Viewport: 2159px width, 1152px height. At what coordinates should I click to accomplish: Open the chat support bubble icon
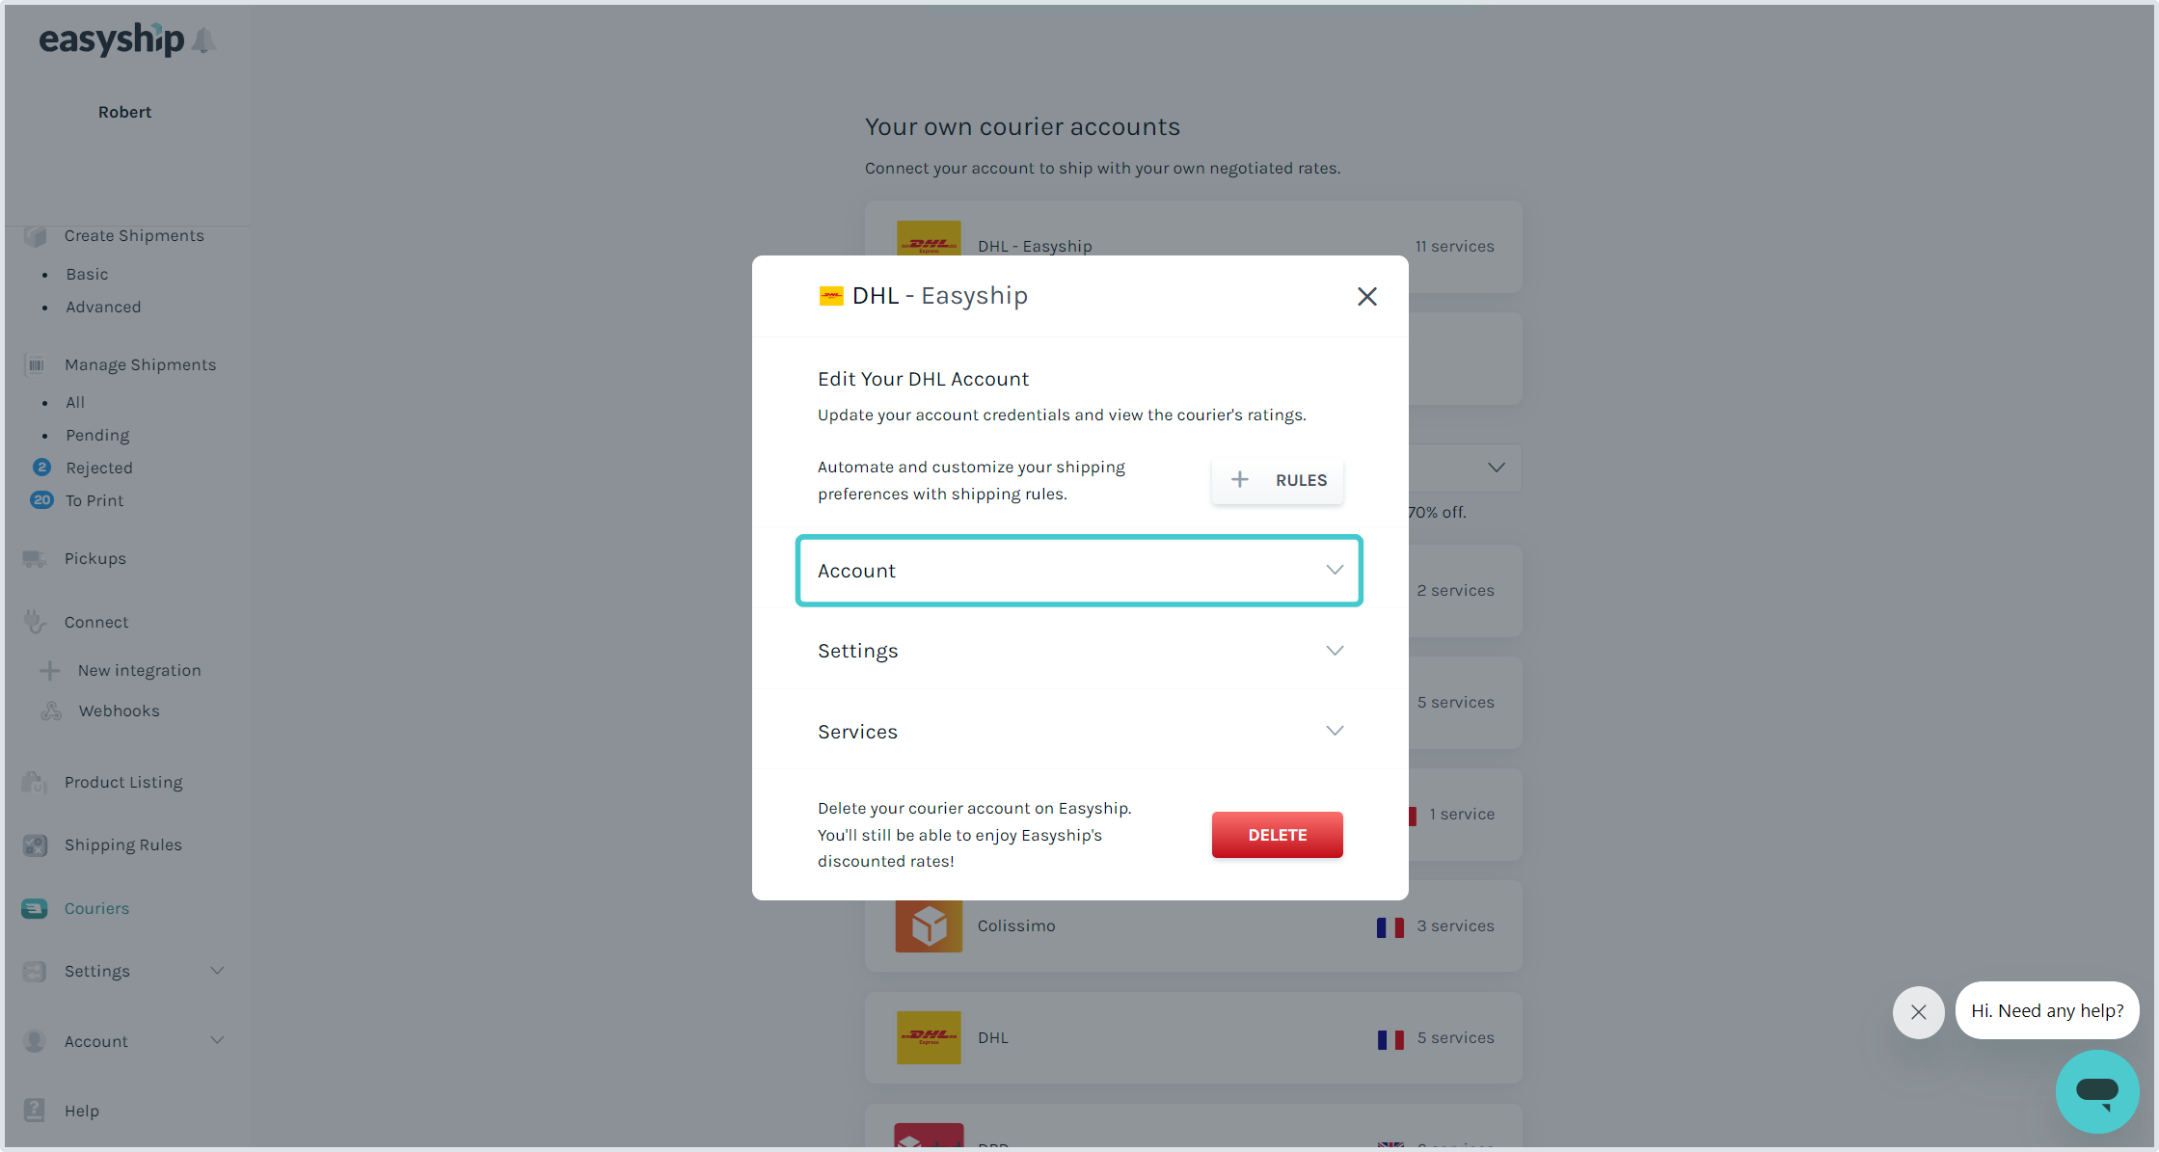[2097, 1091]
